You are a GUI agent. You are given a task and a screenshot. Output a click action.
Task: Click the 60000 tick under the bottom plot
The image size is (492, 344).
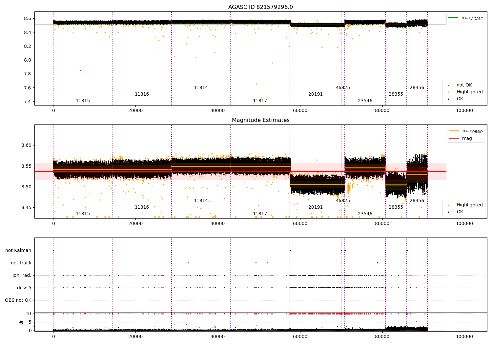(x=300, y=336)
